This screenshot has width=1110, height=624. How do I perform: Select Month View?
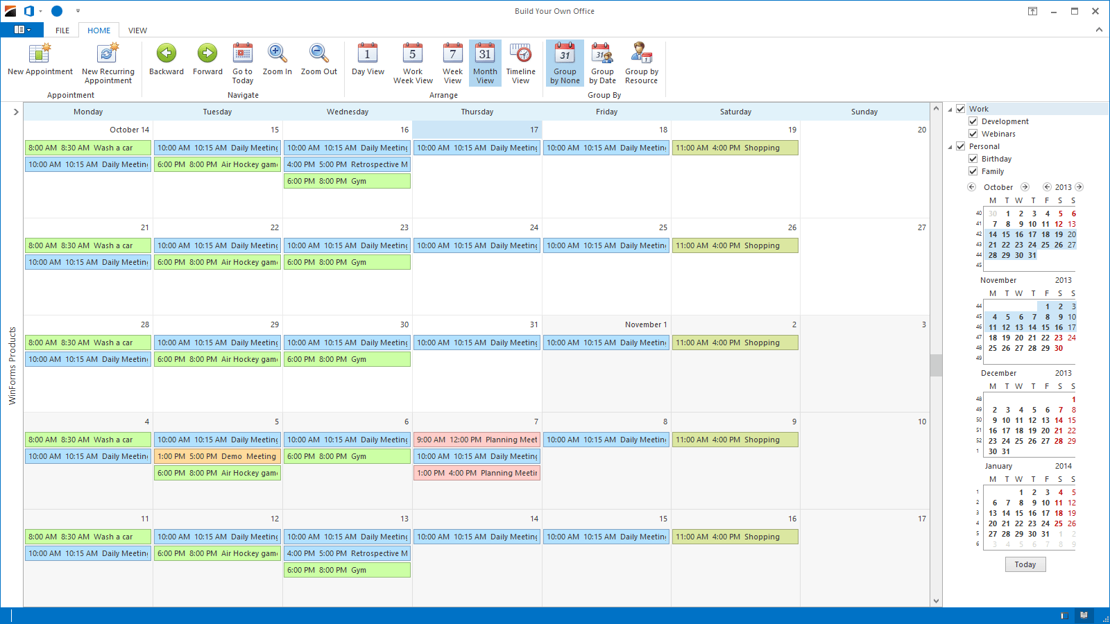[x=485, y=63]
